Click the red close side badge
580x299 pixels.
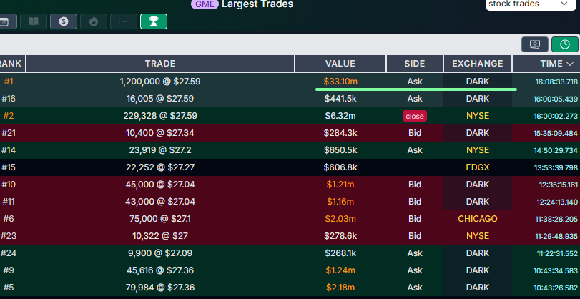point(415,116)
